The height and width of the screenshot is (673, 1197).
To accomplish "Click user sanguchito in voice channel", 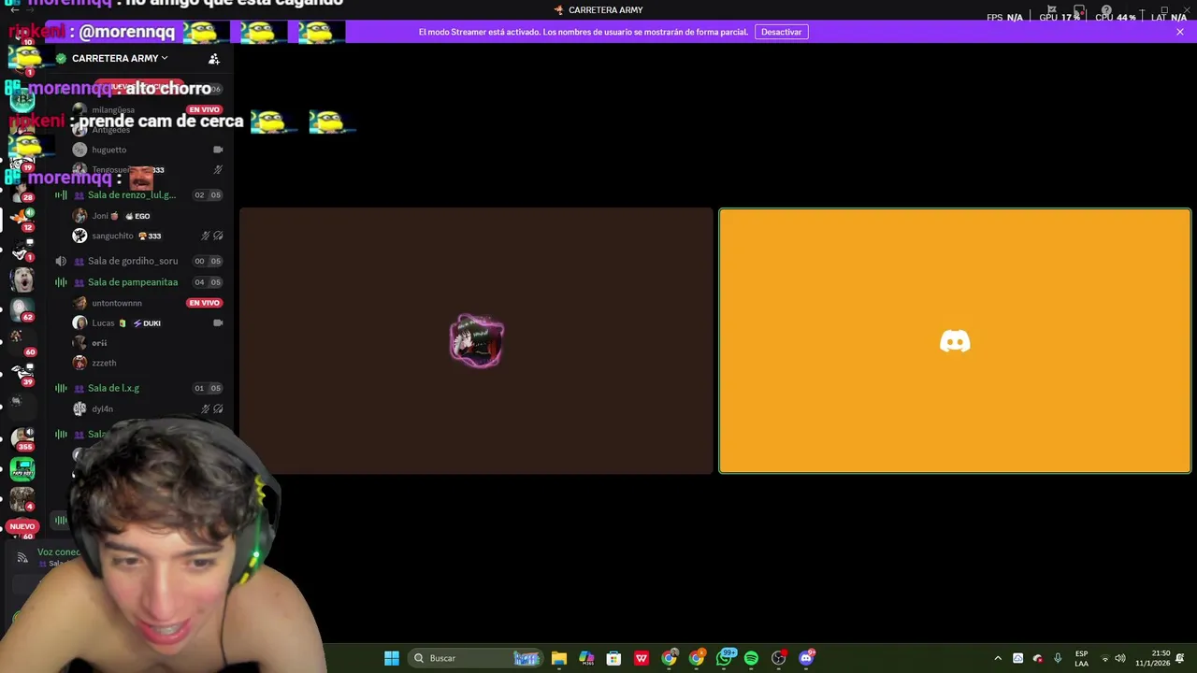I will coord(113,236).
